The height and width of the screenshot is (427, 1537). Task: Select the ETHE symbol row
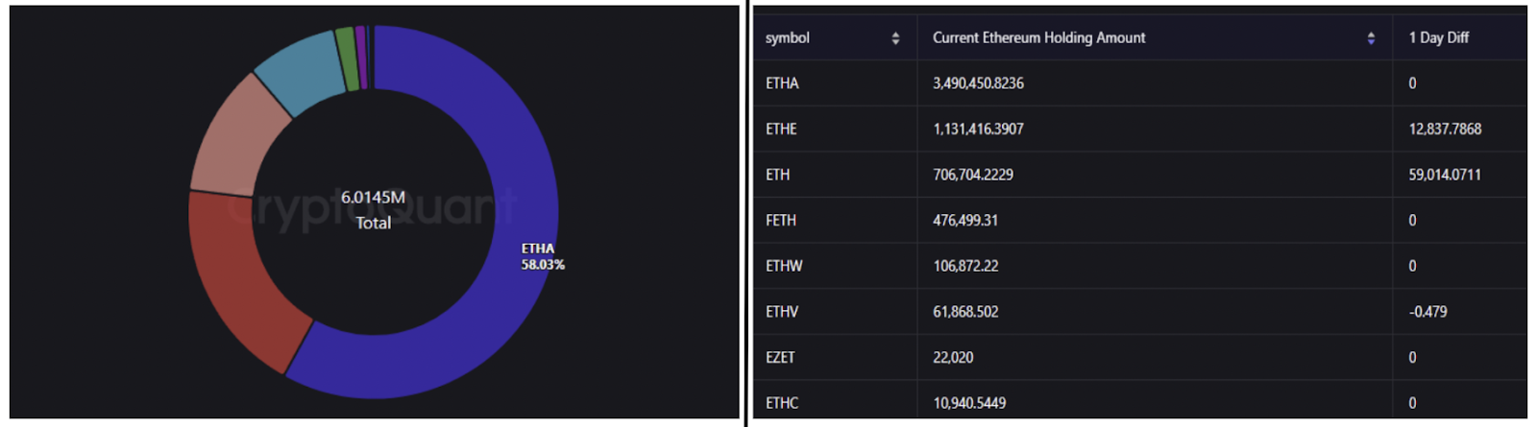click(781, 130)
